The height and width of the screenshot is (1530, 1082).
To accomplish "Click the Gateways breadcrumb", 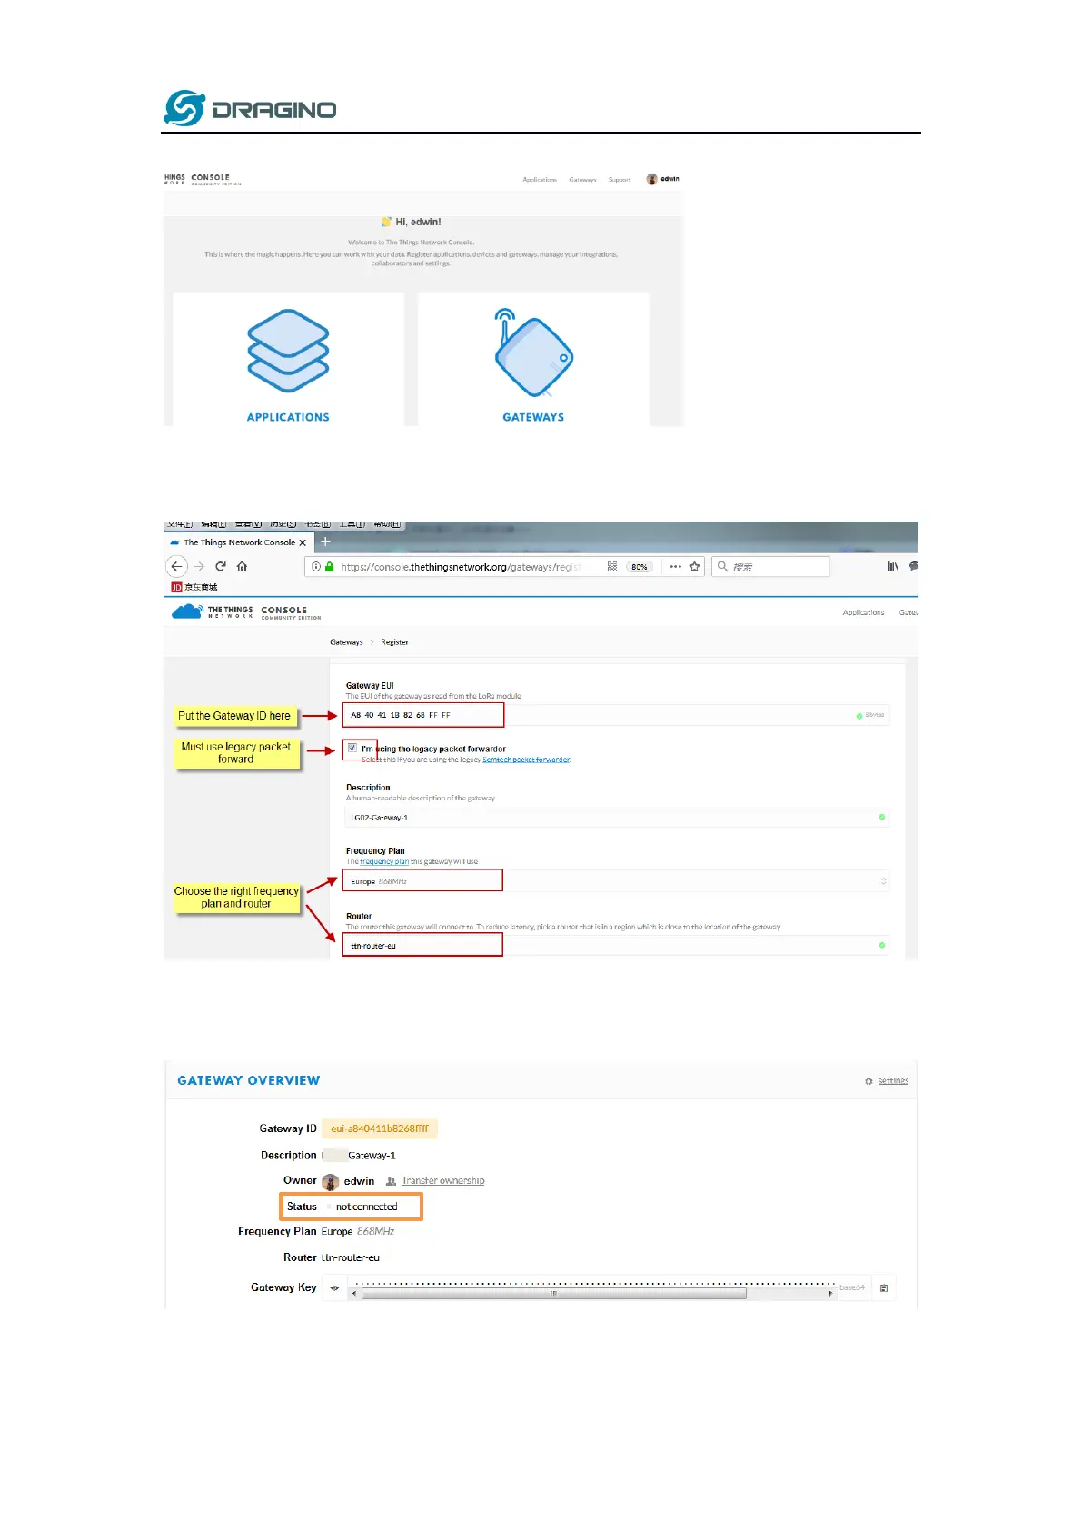I will pyautogui.click(x=346, y=642).
